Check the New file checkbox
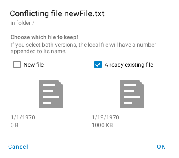Image resolution: width=179 pixels, height=158 pixels. [x=17, y=65]
